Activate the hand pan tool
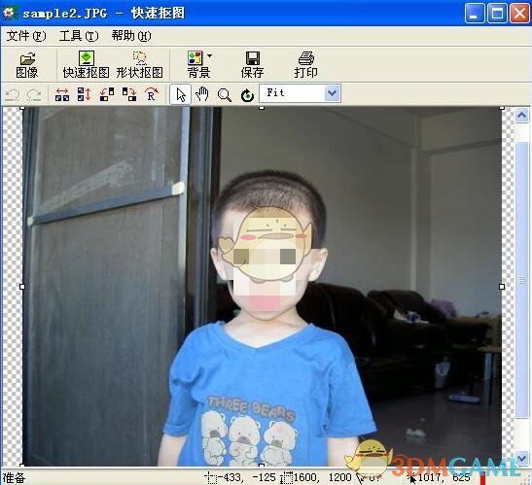532x485 pixels. coord(202,94)
